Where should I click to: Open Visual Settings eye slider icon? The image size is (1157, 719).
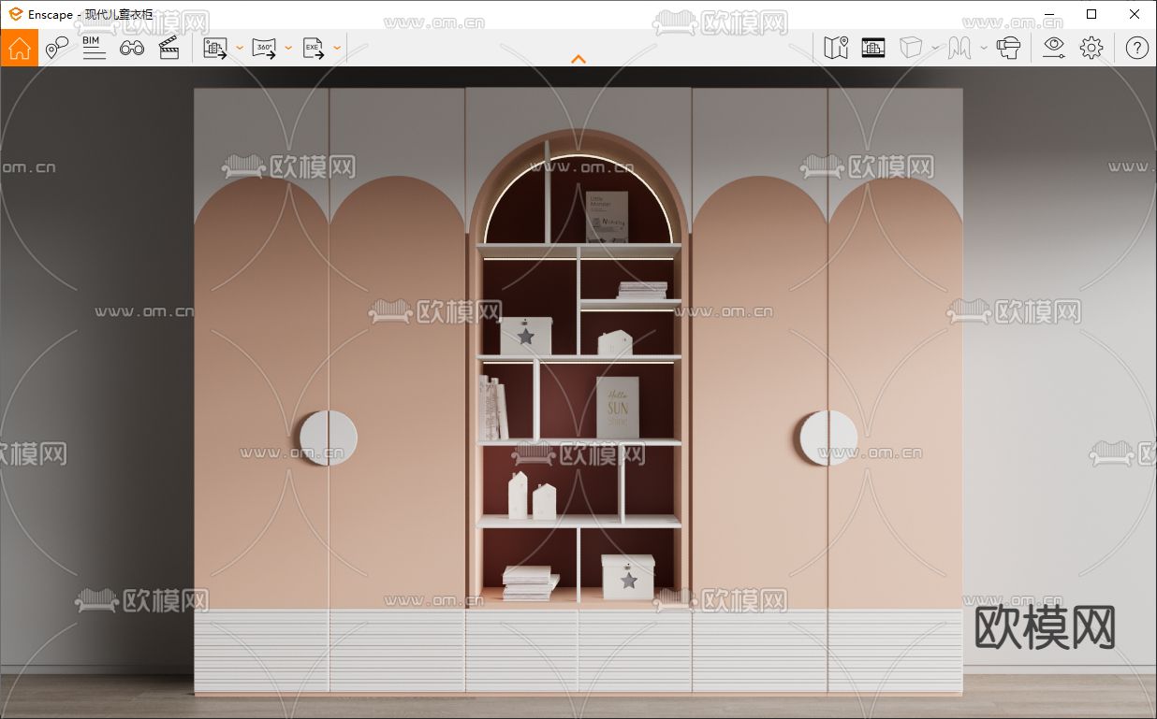pos(1054,48)
